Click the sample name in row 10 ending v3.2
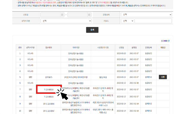The image size is (186, 114). click(x=103, y=111)
